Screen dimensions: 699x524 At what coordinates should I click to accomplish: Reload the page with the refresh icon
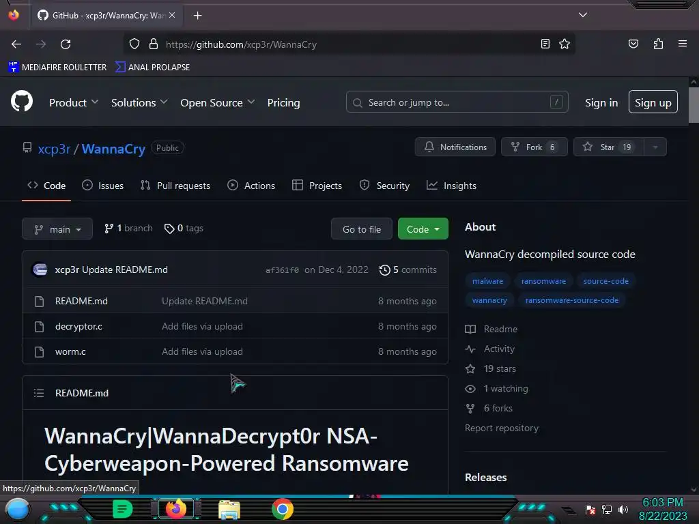click(66, 44)
